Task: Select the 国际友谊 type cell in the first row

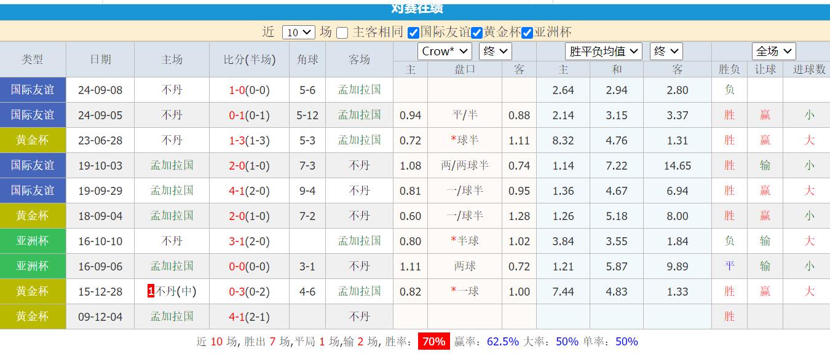Action: 33,90
